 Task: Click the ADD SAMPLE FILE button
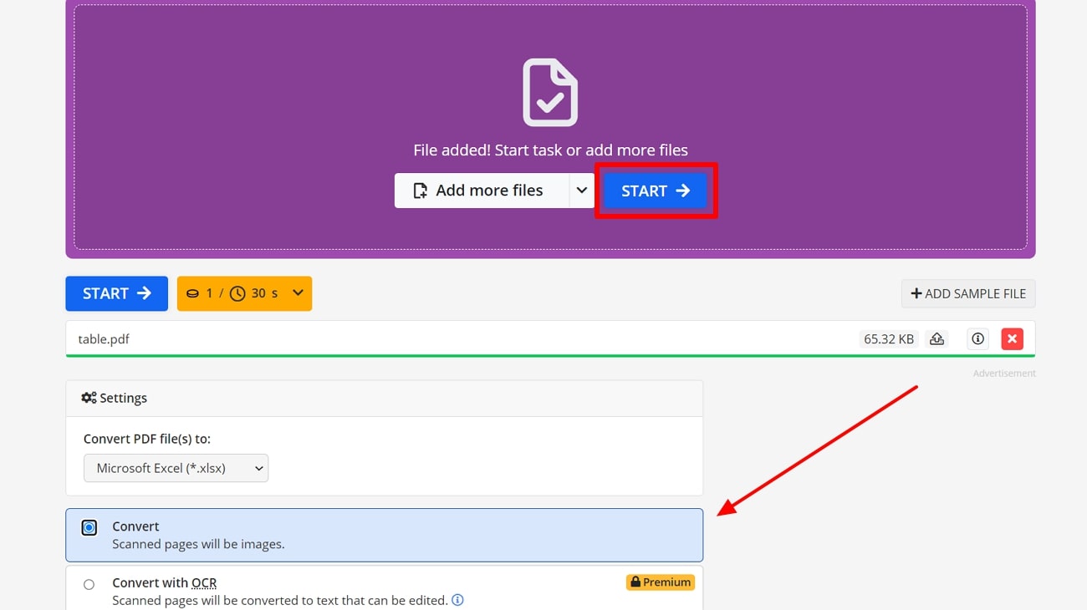[968, 293]
